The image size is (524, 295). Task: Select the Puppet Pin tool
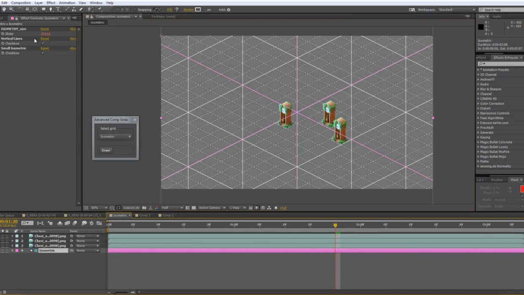click(x=100, y=9)
